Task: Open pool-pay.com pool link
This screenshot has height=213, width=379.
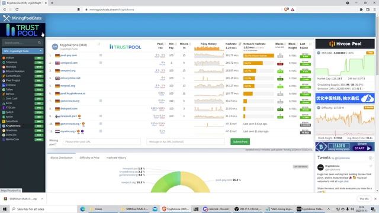Action: 69,55
